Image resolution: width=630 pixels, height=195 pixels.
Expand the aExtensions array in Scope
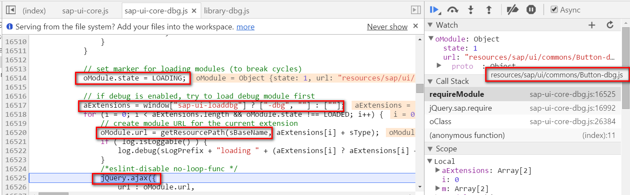point(438,171)
